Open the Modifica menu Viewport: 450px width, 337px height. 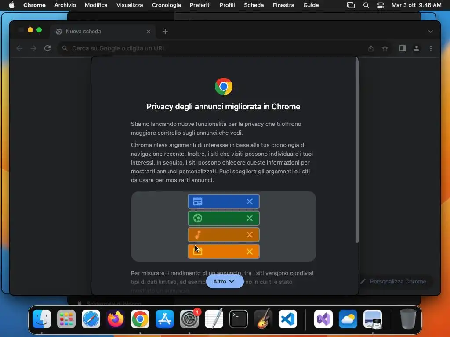[96, 5]
